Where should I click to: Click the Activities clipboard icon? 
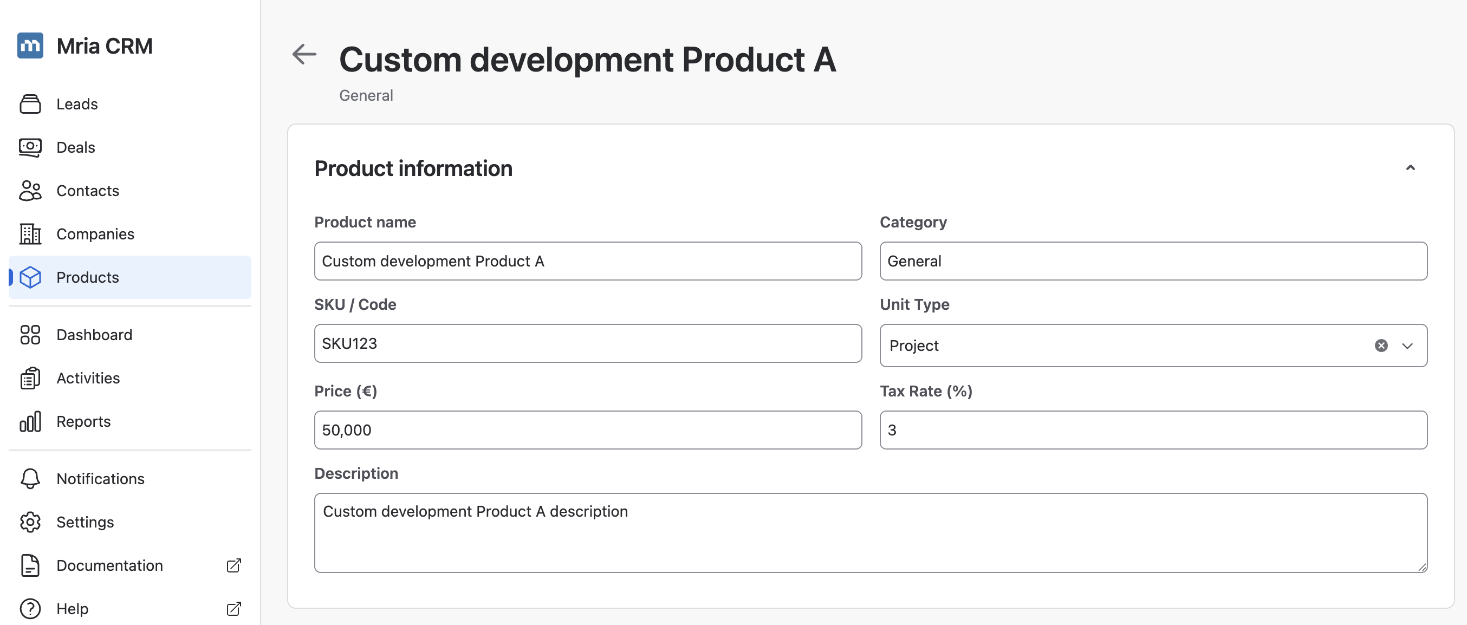[30, 378]
